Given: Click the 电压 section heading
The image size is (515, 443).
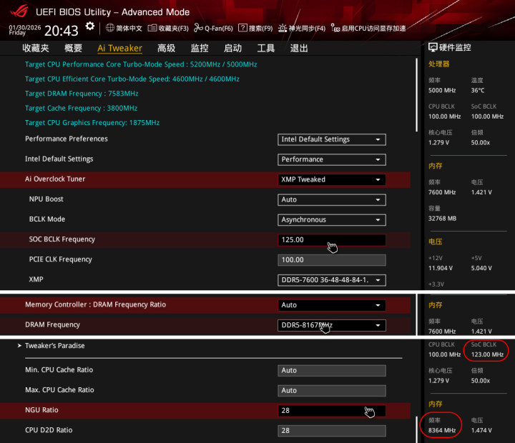Looking at the screenshot, I should (435, 242).
